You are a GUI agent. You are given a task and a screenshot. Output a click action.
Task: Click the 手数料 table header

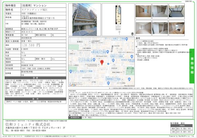182,126
